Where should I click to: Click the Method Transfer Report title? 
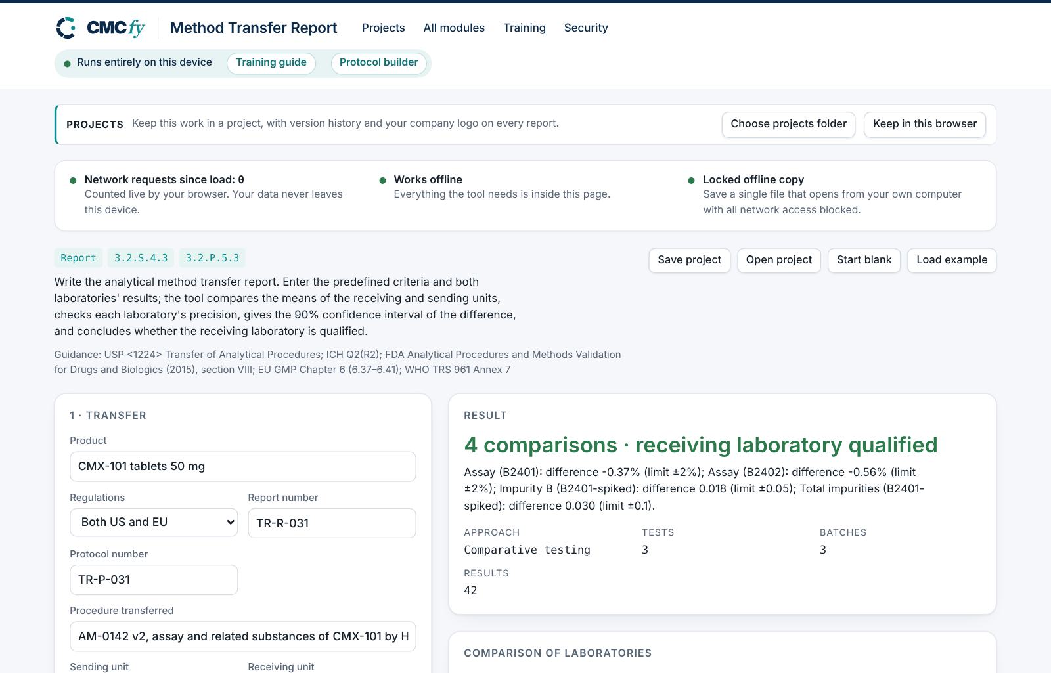254,28
